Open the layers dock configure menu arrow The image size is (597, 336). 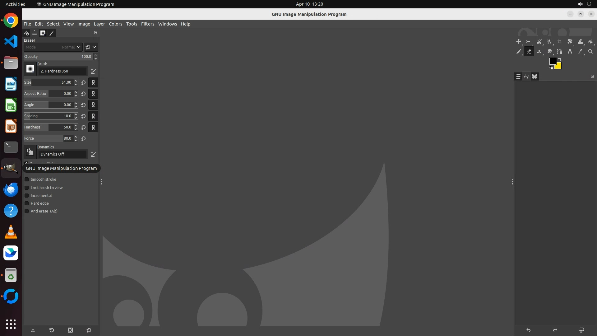(592, 76)
